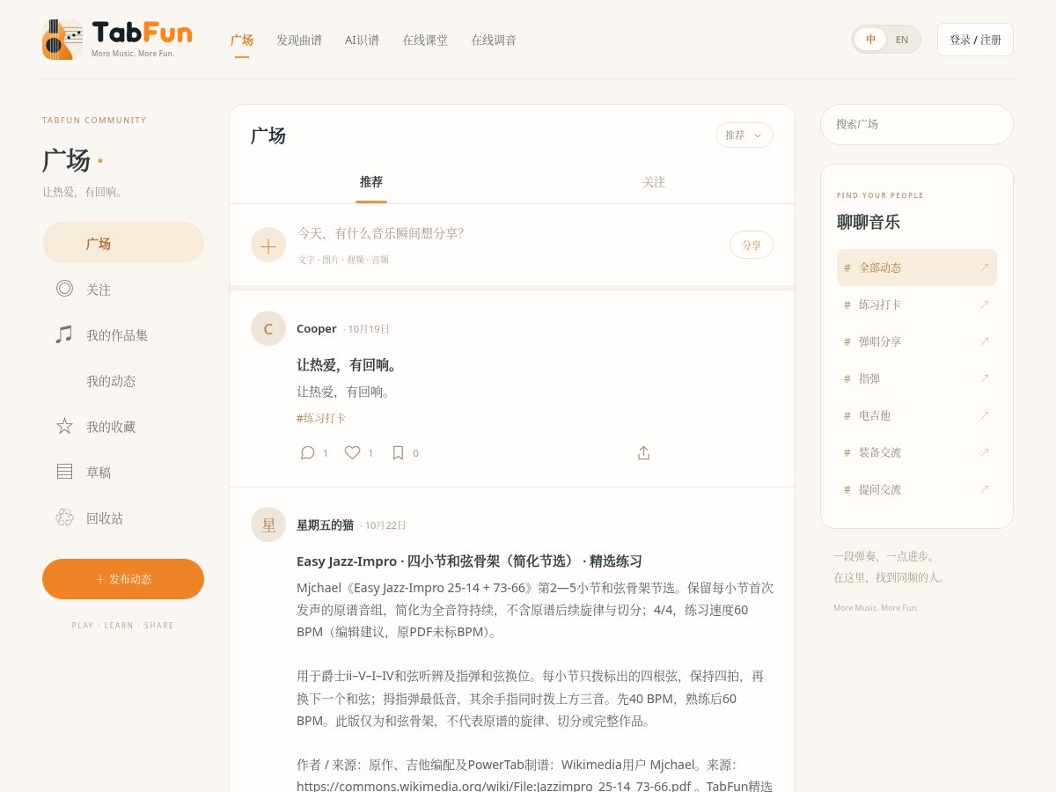Click the 登录 / 注册 button
1056x792 pixels.
pyautogui.click(x=975, y=40)
